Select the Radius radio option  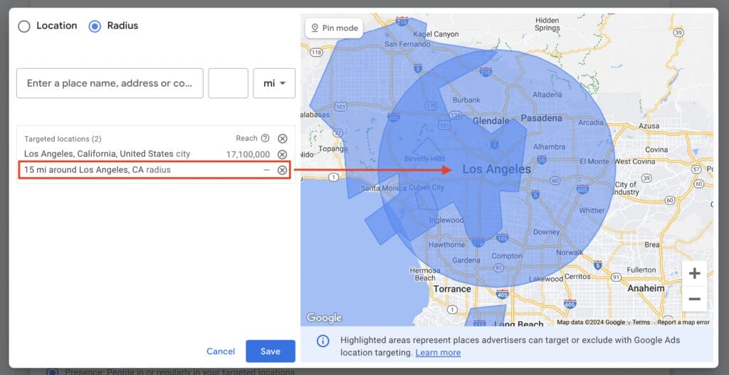pos(95,26)
